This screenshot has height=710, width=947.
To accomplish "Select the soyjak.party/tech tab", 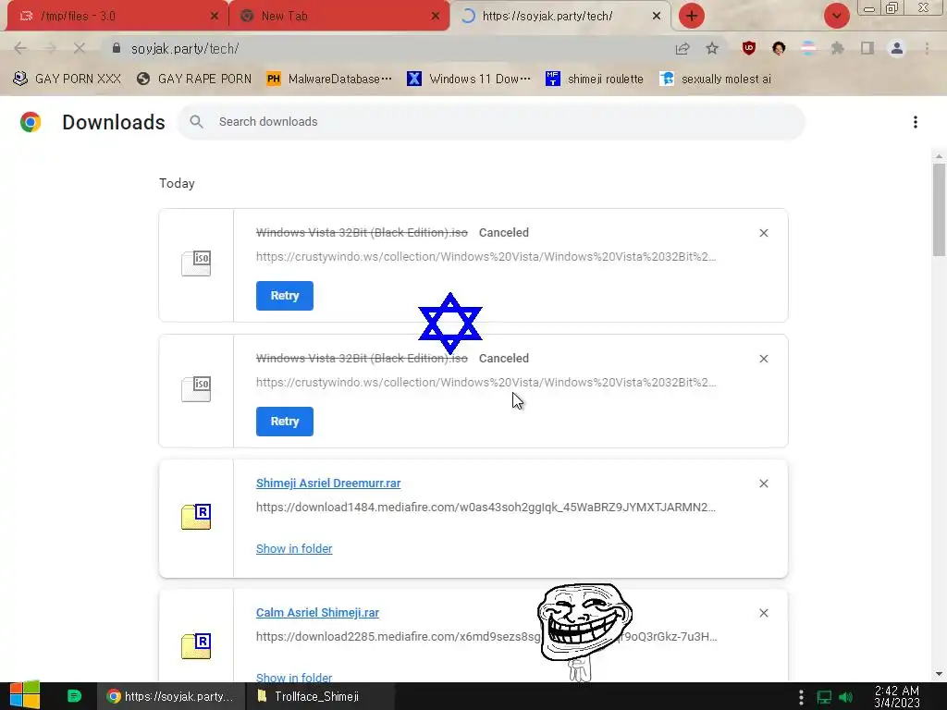I will [560, 16].
